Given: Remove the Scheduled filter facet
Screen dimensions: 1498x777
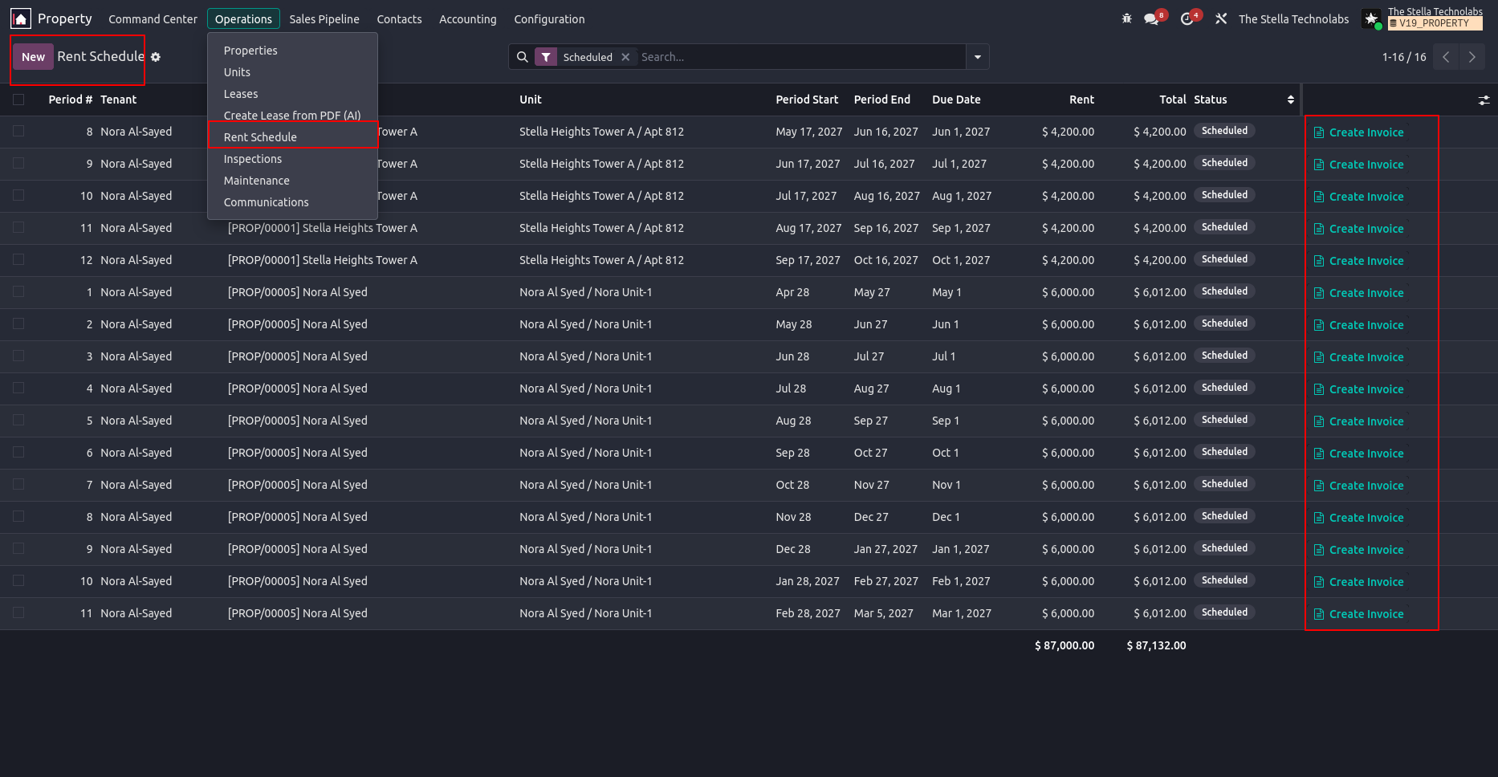Looking at the screenshot, I should [625, 57].
